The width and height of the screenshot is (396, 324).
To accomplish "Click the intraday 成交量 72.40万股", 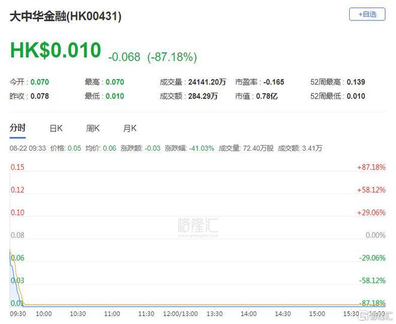I will tap(258, 148).
